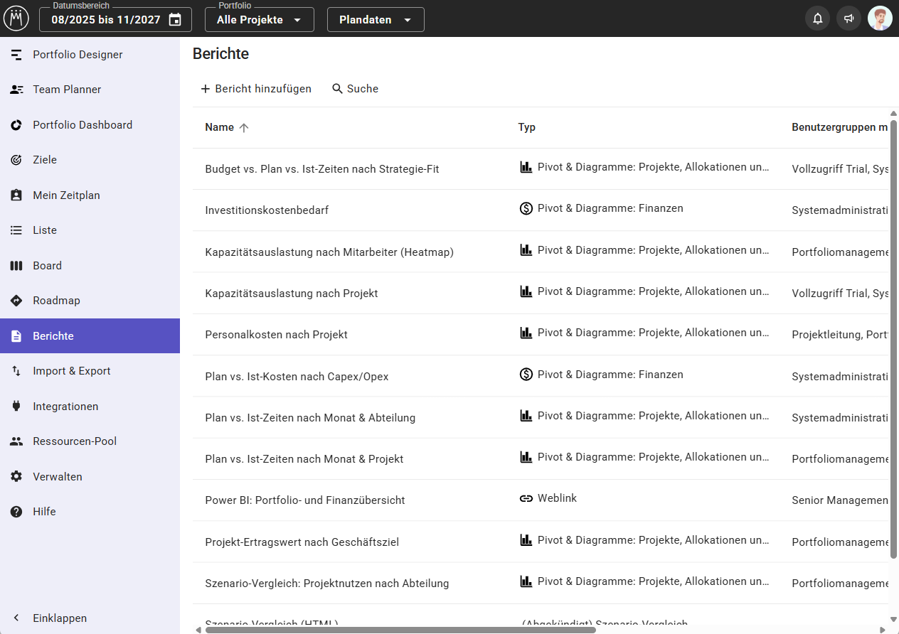
Task: Click the horizontal scrollbar at the bottom
Action: (x=400, y=630)
